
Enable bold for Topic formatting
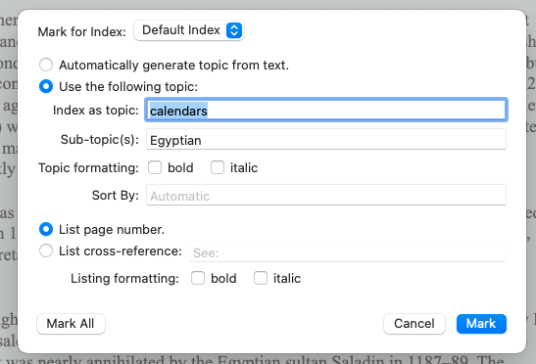click(155, 167)
